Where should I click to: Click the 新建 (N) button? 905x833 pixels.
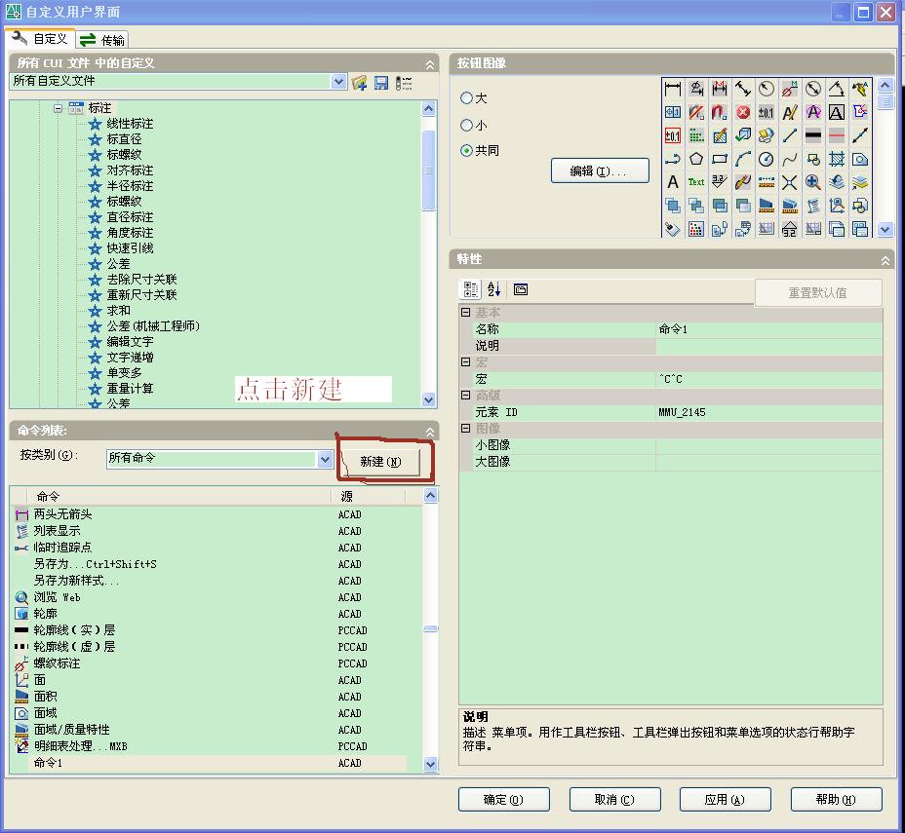tap(380, 461)
